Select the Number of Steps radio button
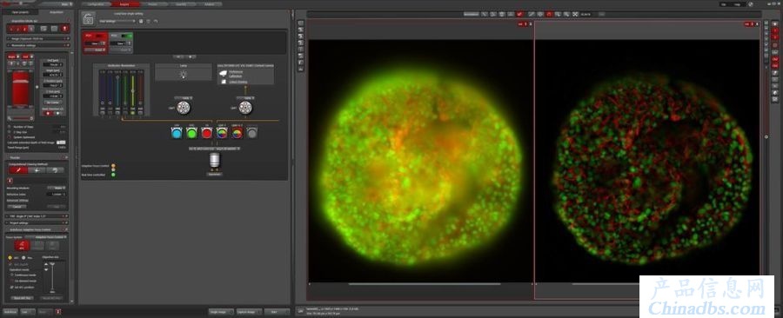Screen dimensions: 783x318 pyautogui.click(x=10, y=127)
